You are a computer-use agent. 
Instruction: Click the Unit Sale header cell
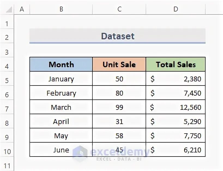tap(119, 64)
